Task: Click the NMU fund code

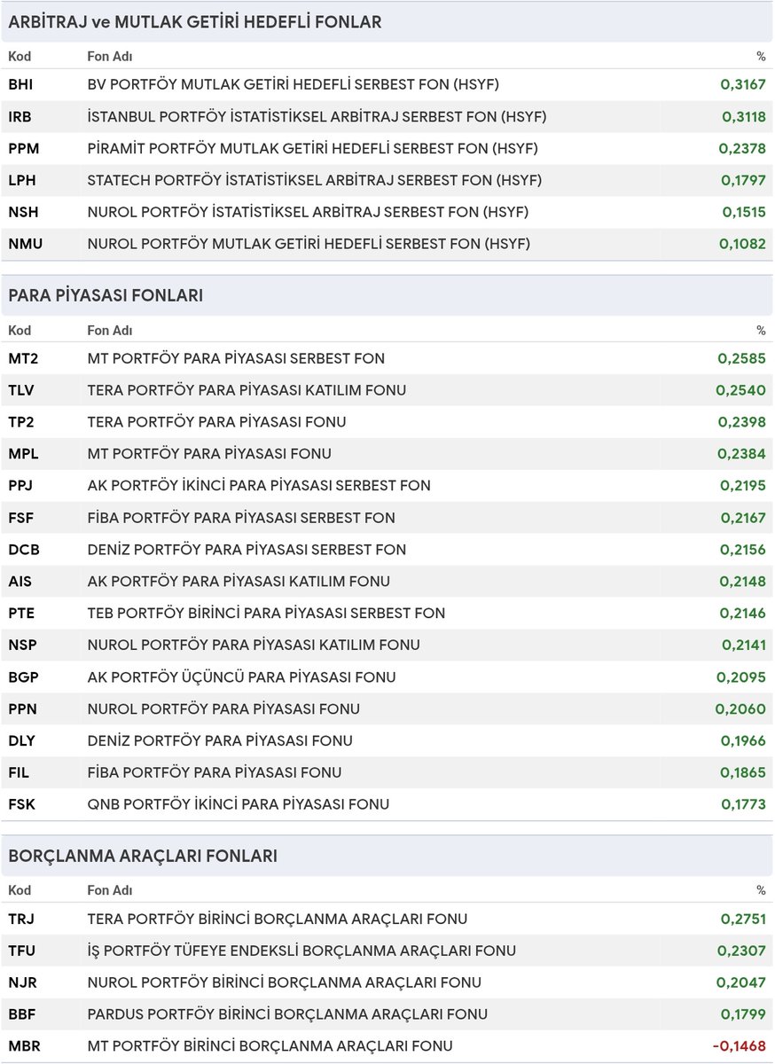Action: point(24,244)
